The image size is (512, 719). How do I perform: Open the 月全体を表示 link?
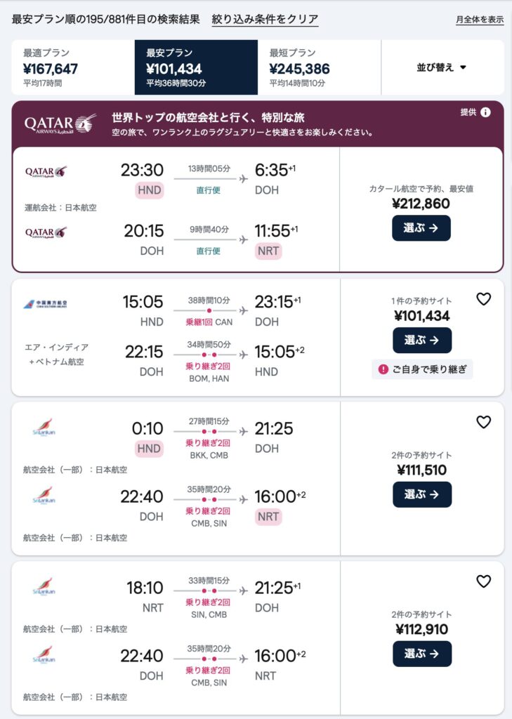(x=480, y=20)
